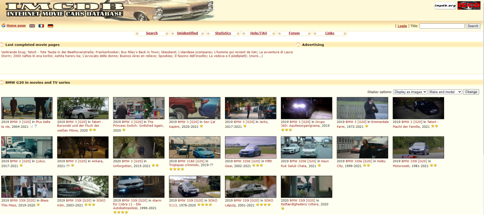Open the IGCD logo icon
This screenshot has height=215, width=484.
point(469,6)
